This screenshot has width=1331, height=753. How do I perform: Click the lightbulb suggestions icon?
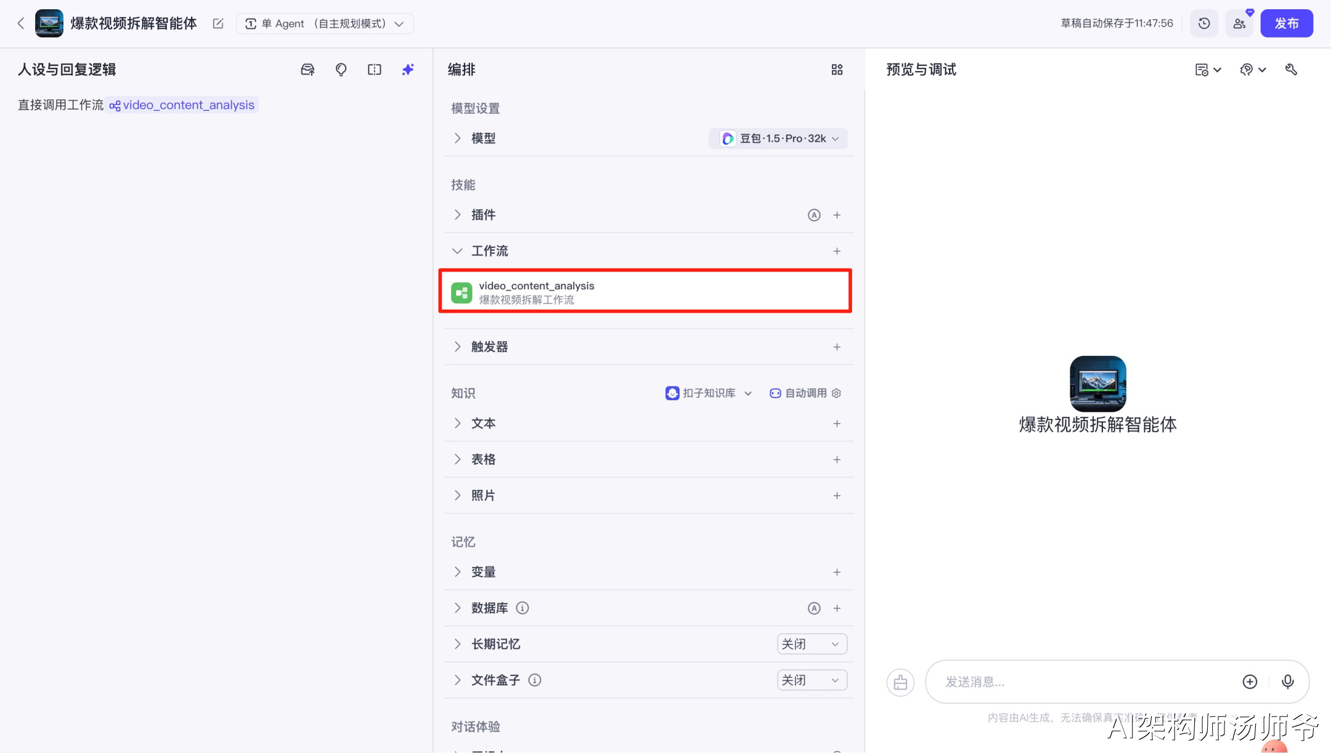[341, 70]
